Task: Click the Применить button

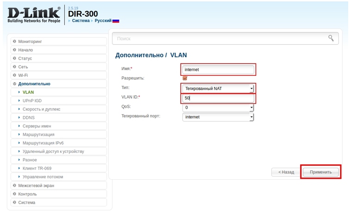Action: (x=320, y=172)
